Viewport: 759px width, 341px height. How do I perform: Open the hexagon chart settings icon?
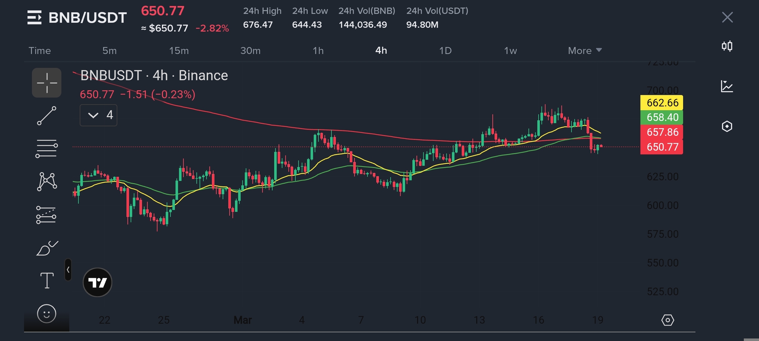[727, 126]
